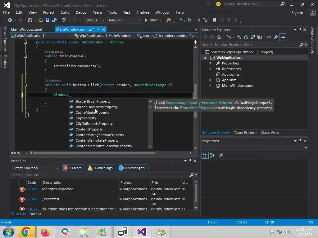Open the button_Click member dropdown
318x238 pixels.
(x=167, y=36)
